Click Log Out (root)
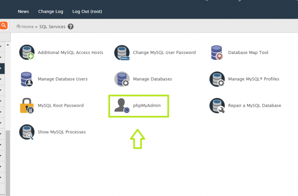The height and width of the screenshot is (196, 298). tap(87, 12)
